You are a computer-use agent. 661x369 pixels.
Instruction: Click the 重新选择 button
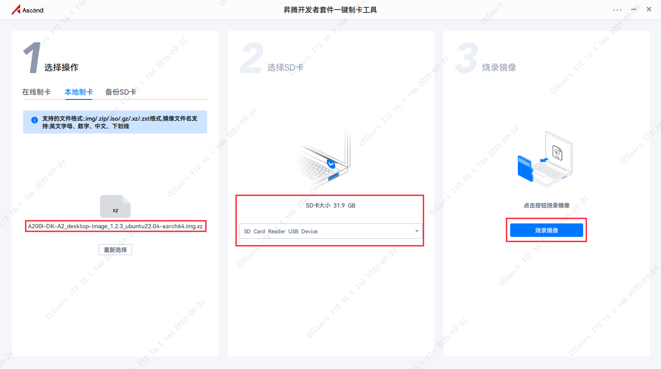coord(115,249)
